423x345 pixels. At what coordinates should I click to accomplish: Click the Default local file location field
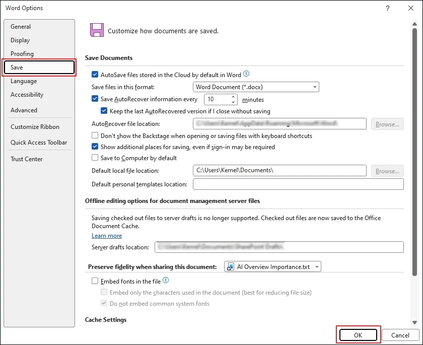pos(279,170)
